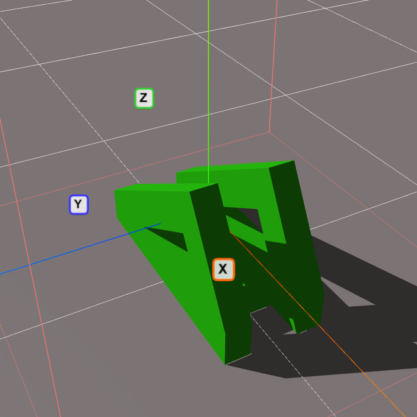Viewport: 417px width, 417px height.
Task: Select the Y axis label
Action: [x=79, y=205]
